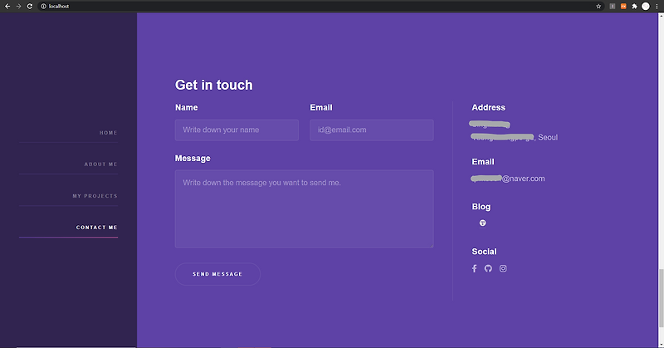Click the 'Address' heading text
The image size is (664, 348).
(x=488, y=108)
